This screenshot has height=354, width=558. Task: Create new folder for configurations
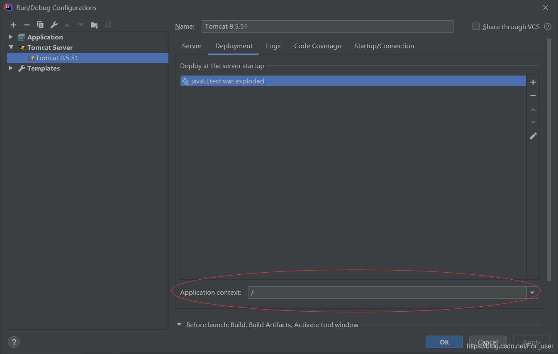[x=95, y=25]
